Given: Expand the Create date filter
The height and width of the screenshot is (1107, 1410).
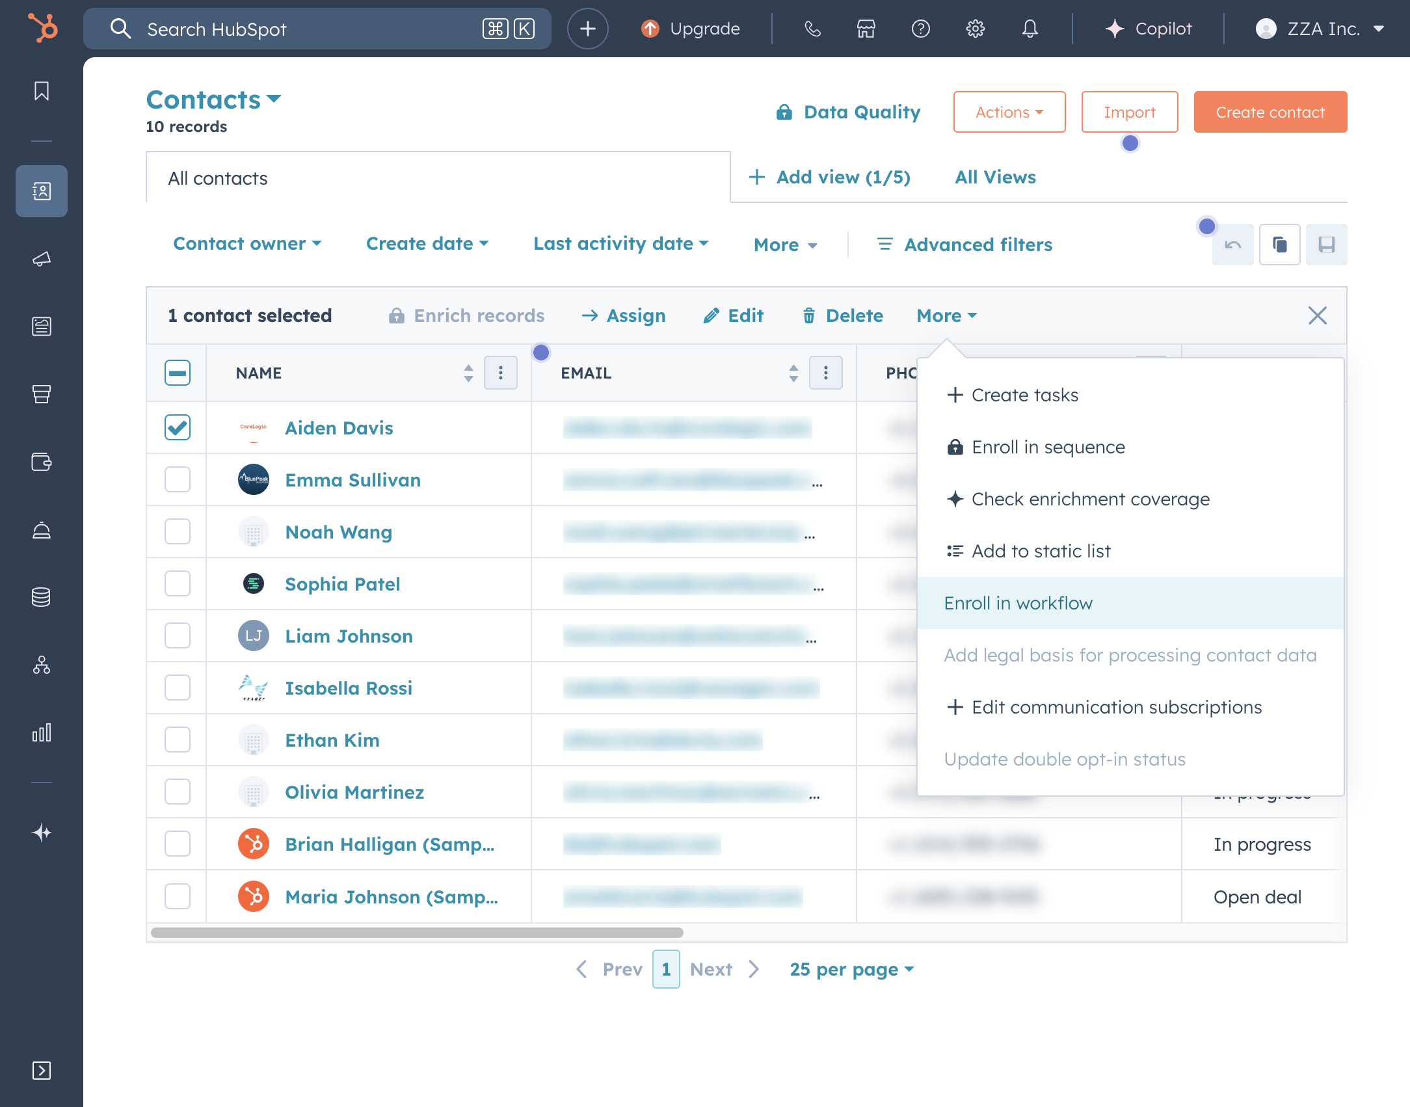Looking at the screenshot, I should (x=427, y=244).
